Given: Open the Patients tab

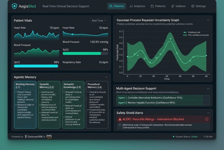Looking at the screenshot, I should [x=116, y=6].
